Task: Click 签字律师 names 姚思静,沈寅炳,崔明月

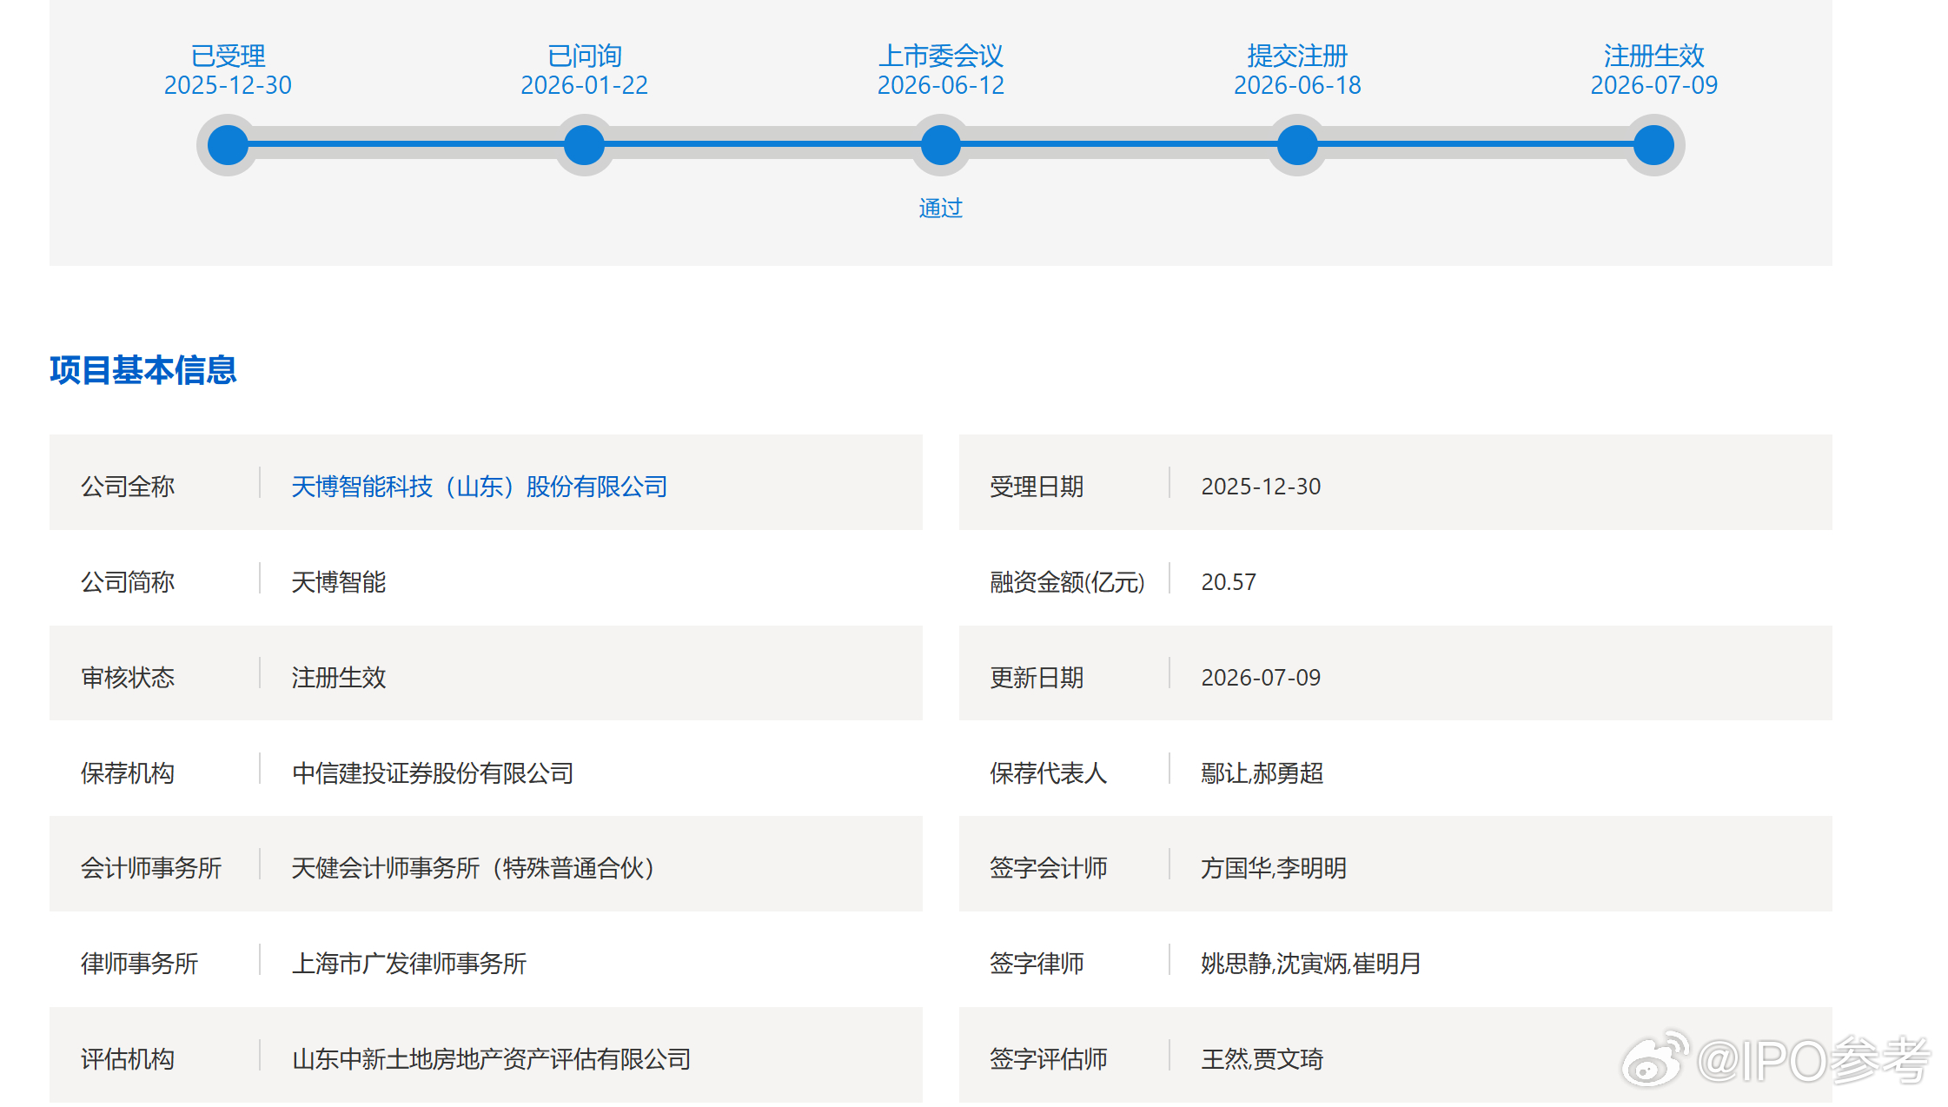Action: coord(1311,964)
